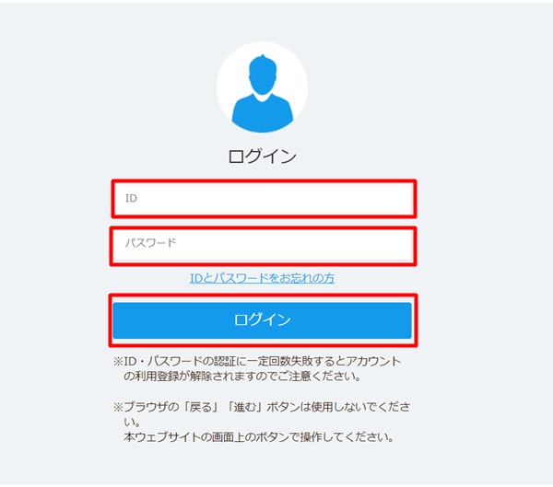Image resolution: width=553 pixels, height=487 pixels.
Task: Open the IDとパスワードをお忘れの方 link
Action: pyautogui.click(x=262, y=278)
